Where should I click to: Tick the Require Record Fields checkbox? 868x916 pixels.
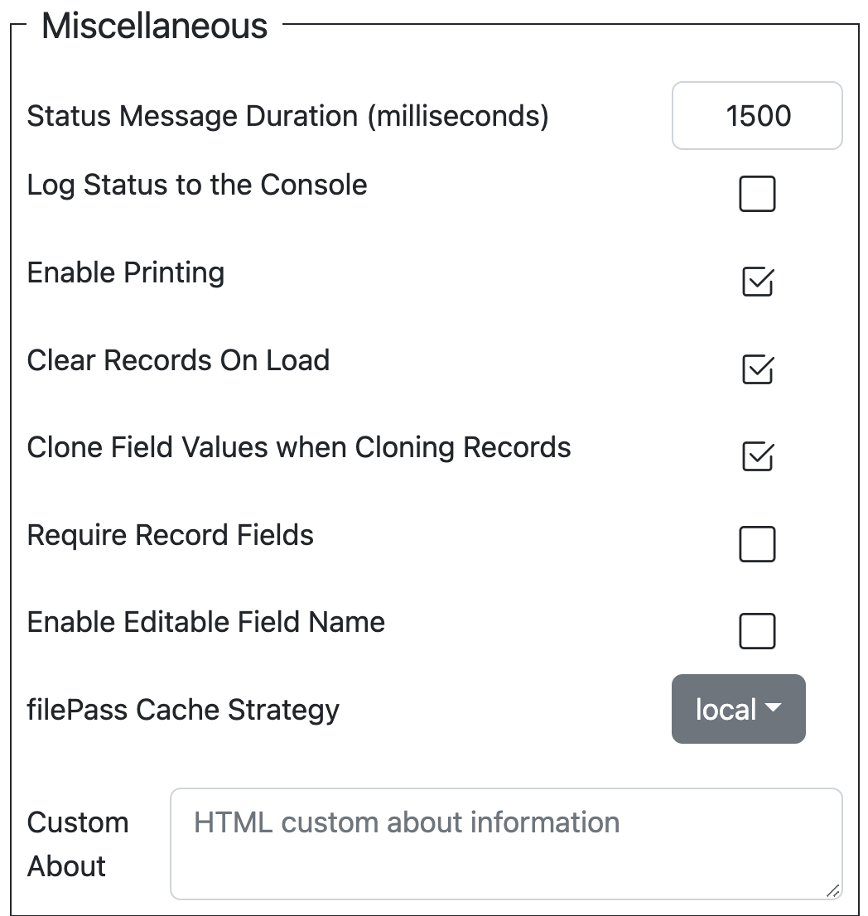757,544
